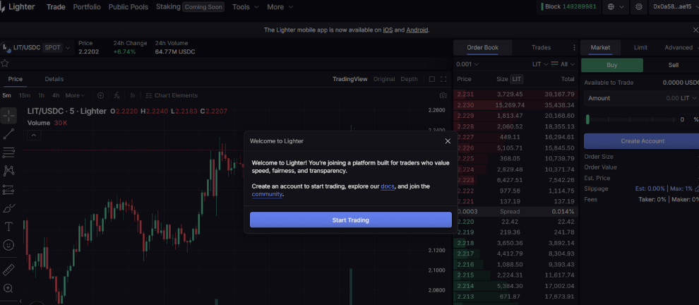Open the Portfolio page in the top navigation

87,7
